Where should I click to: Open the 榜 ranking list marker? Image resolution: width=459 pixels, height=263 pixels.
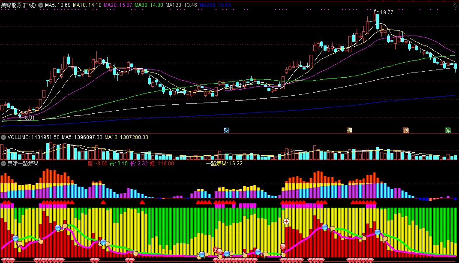350,130
